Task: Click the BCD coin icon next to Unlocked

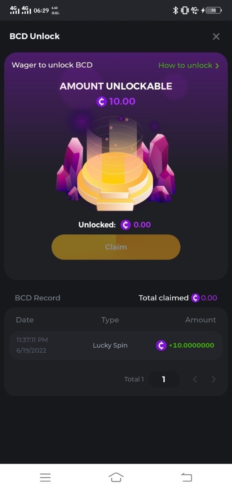Action: click(x=125, y=225)
